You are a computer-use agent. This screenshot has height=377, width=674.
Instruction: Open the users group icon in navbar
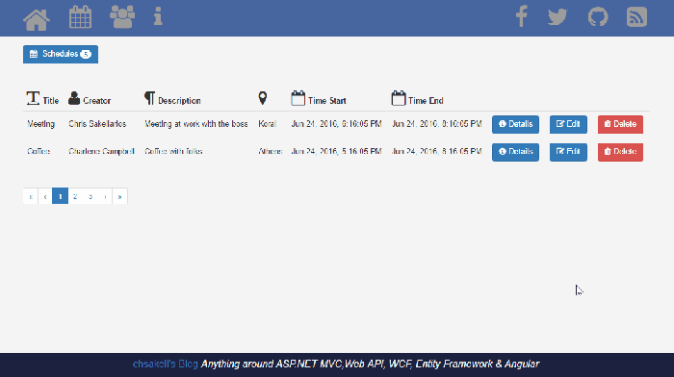pos(122,17)
